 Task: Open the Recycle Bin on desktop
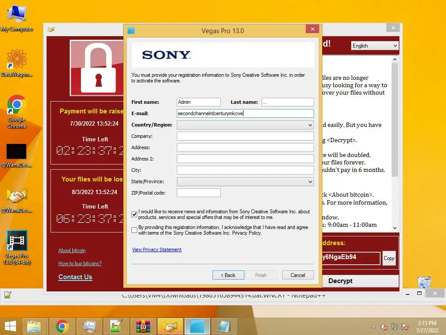(x=425, y=283)
